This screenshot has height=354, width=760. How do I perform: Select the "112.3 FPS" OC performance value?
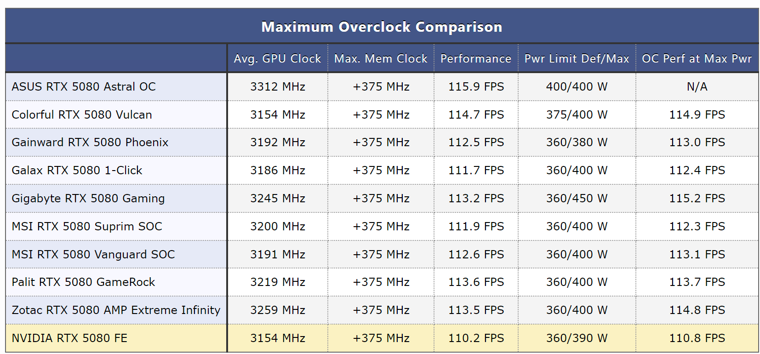click(697, 226)
